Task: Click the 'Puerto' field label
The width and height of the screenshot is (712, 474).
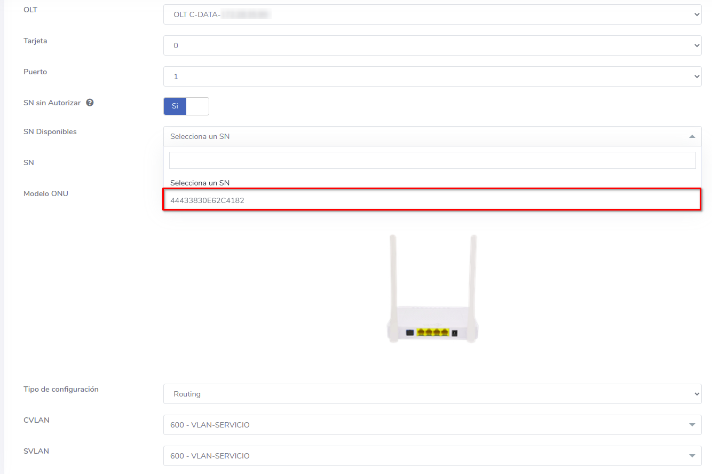Action: click(x=35, y=72)
